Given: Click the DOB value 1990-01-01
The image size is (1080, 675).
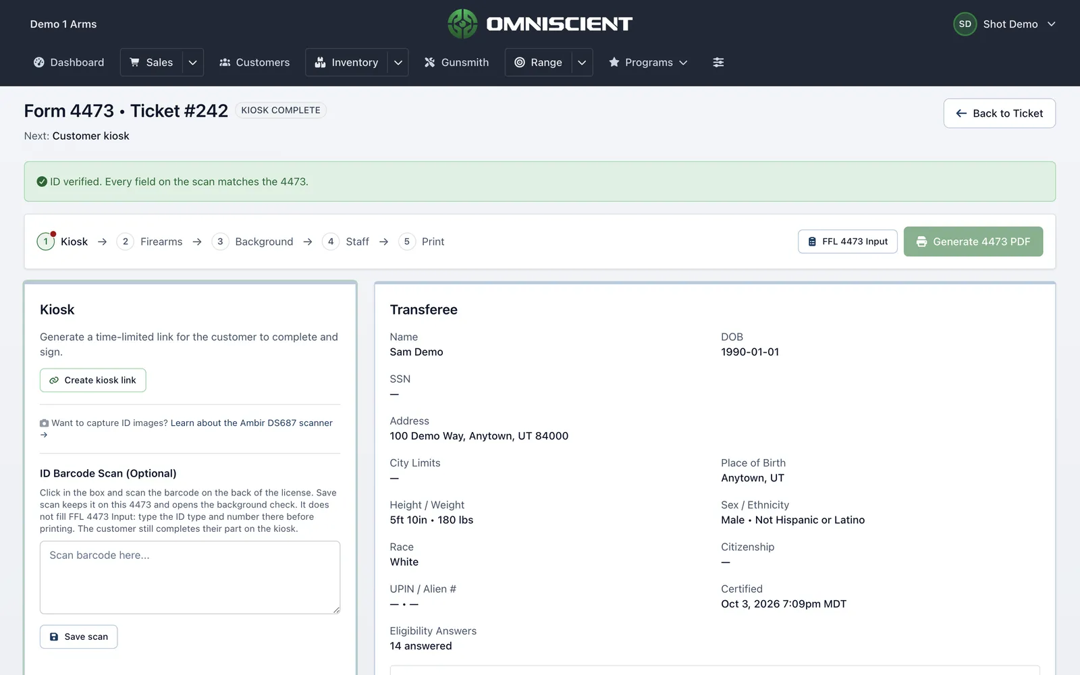Looking at the screenshot, I should pyautogui.click(x=750, y=352).
